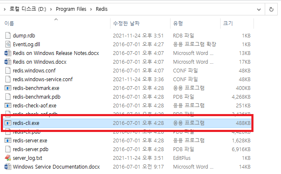Image resolution: width=281 pixels, height=174 pixels.
Task: Click the 400KB size of redis-benchmark.exe
Action: pyautogui.click(x=243, y=88)
